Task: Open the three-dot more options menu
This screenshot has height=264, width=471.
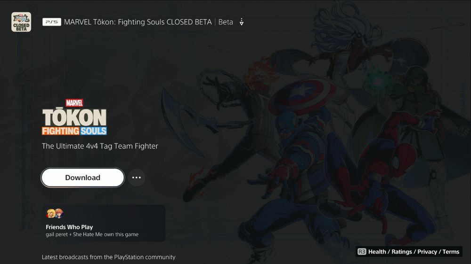Action: [x=137, y=178]
